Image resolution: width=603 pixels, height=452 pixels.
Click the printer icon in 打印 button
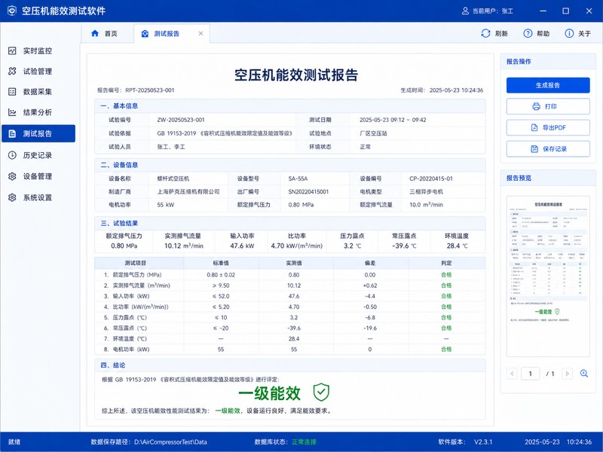[x=536, y=106]
